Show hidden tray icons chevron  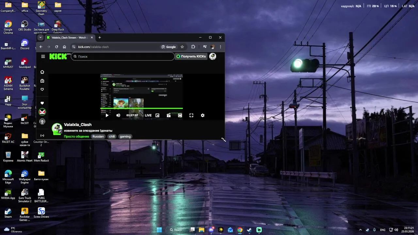coord(361,230)
